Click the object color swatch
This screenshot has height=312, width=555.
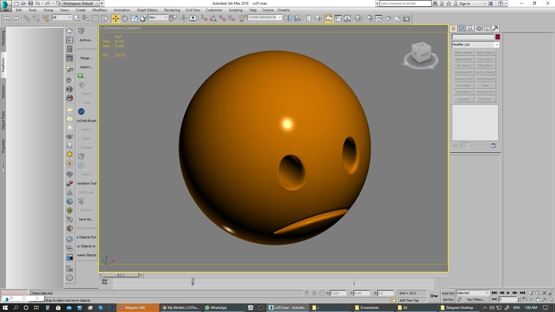coord(497,37)
